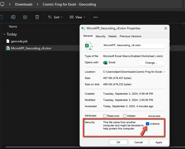Click the Share icon in Explorer toolbar
Screen dimensions: 185x149
click(25, 17)
